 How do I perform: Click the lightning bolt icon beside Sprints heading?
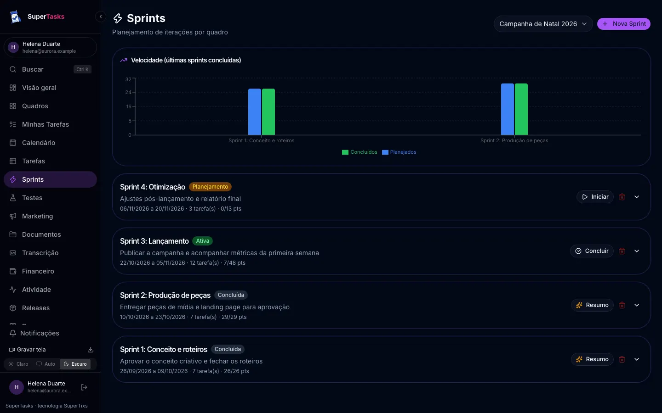pyautogui.click(x=118, y=18)
